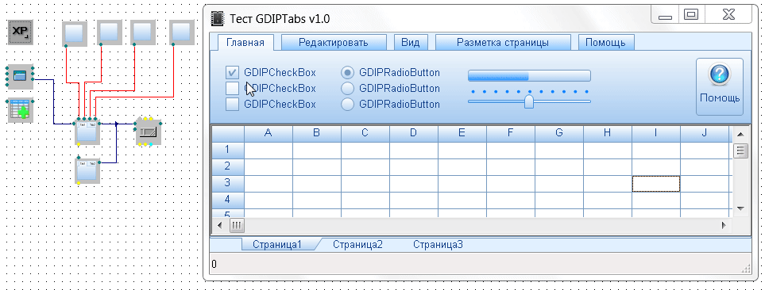Click the grid's vertical scroll down arrow
Image resolution: width=765 pixels, height=290 pixels.
pos(740,208)
